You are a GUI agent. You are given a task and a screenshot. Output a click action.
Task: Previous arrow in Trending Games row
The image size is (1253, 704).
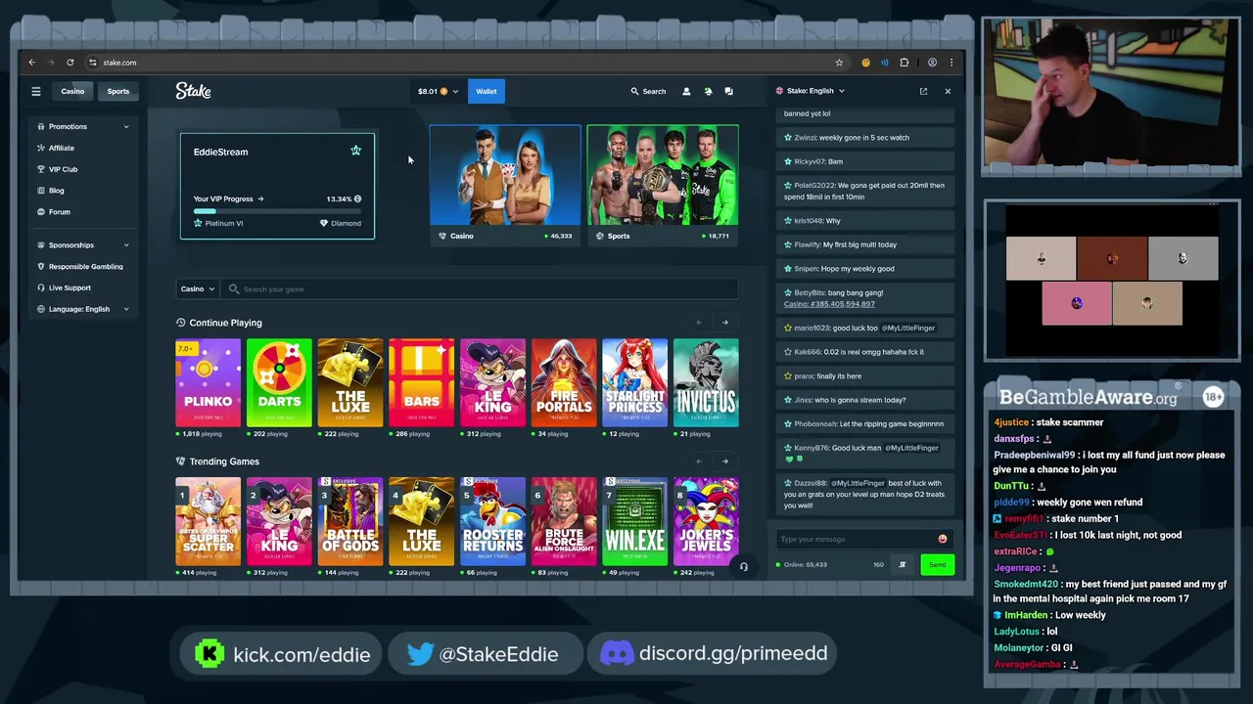click(699, 461)
